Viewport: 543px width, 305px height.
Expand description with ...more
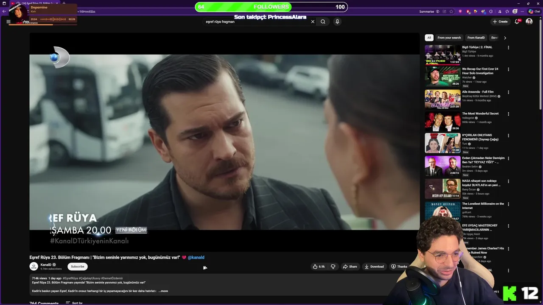(163, 291)
